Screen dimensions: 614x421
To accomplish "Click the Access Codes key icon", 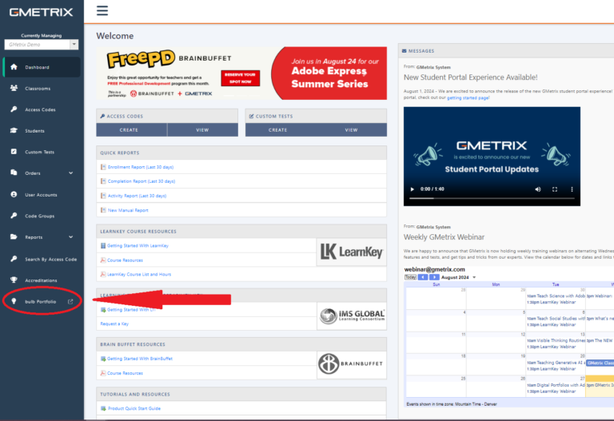I will pos(14,109).
